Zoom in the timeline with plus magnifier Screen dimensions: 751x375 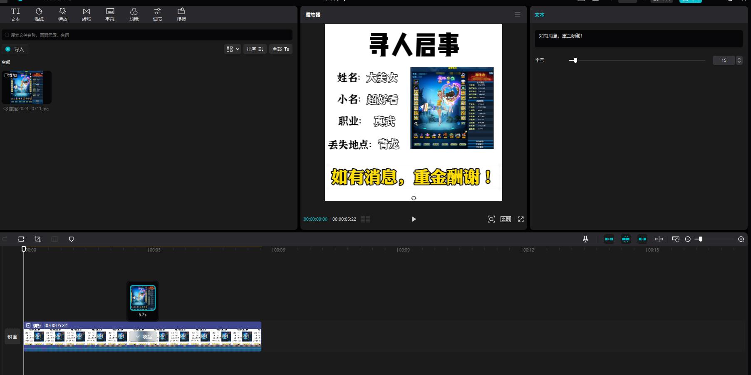pos(741,239)
